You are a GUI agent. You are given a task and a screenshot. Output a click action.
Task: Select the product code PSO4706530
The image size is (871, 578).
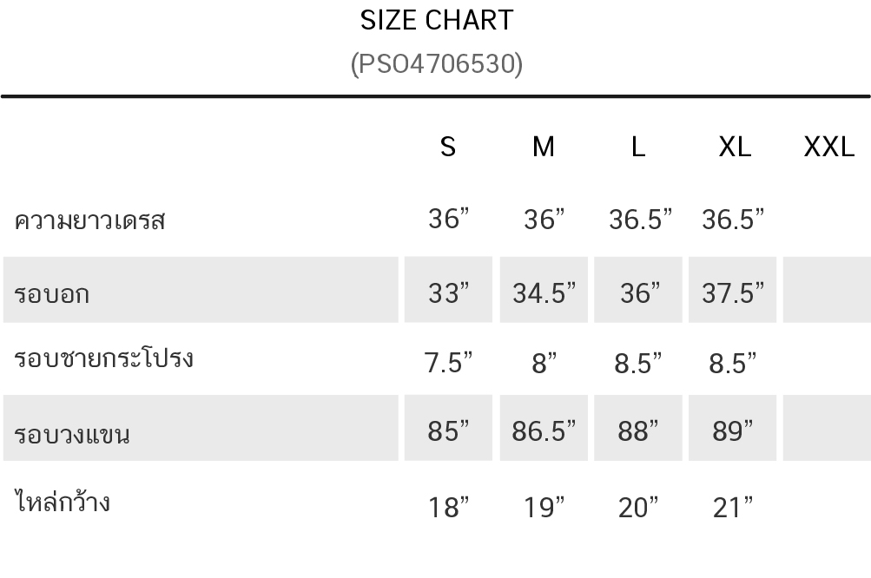click(436, 63)
